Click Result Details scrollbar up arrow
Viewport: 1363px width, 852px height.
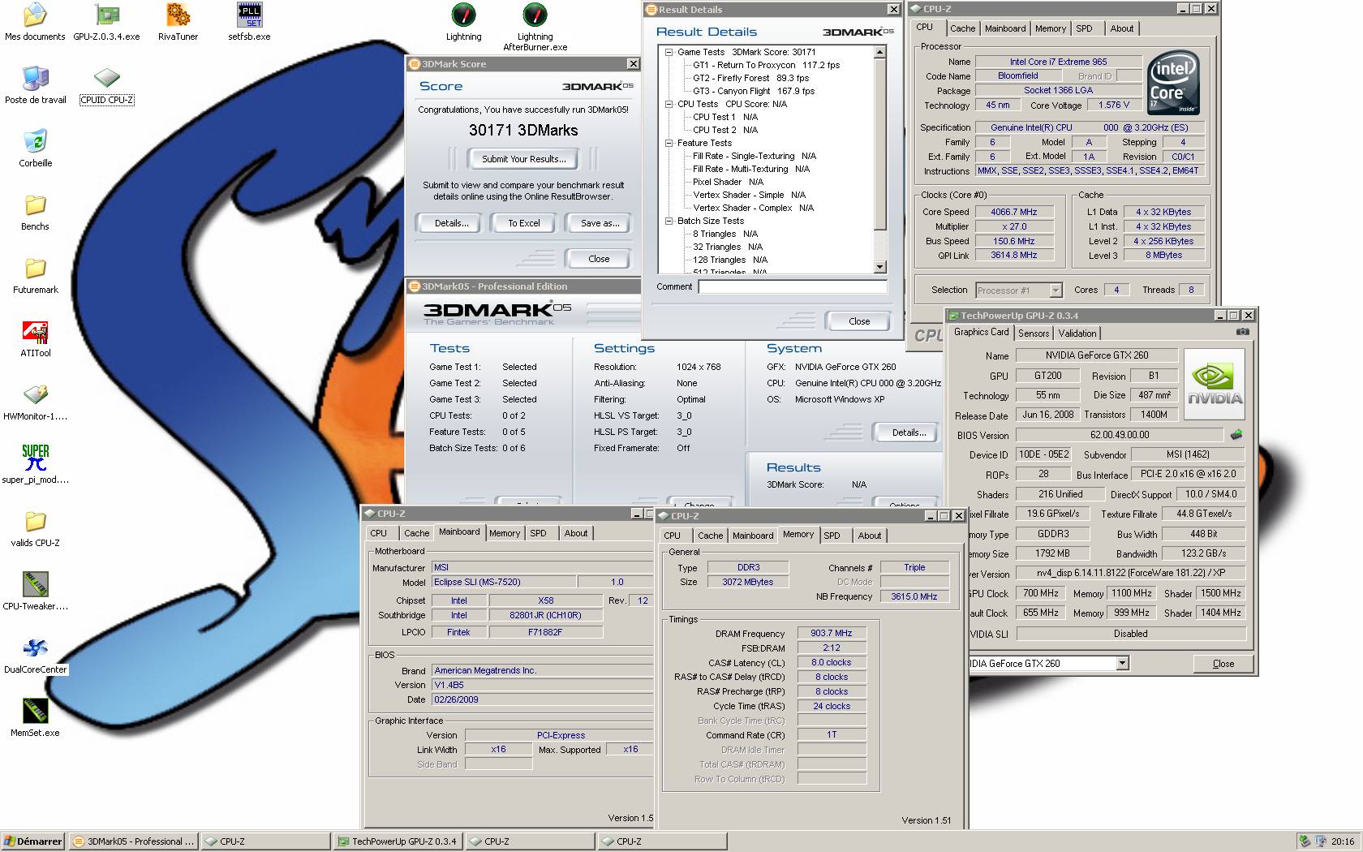[880, 52]
